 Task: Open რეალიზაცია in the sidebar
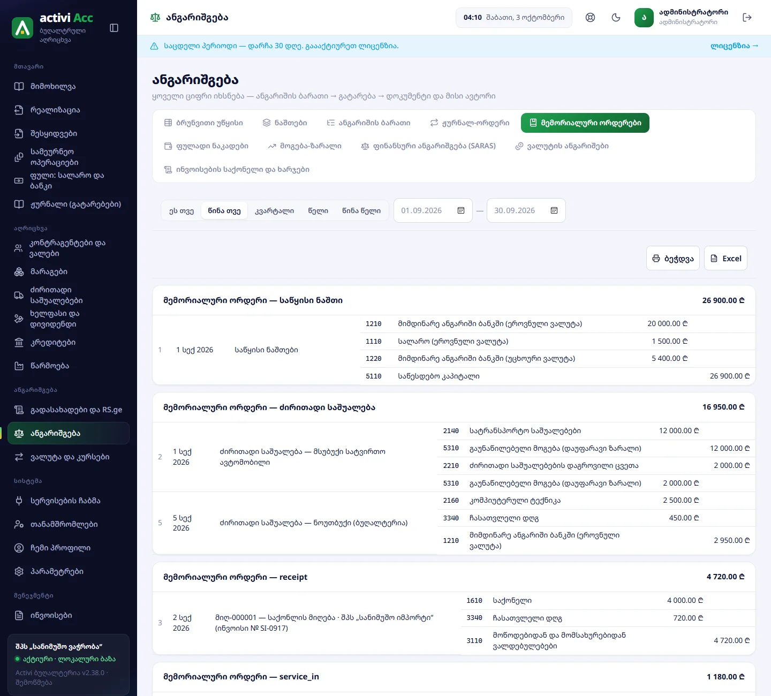(x=69, y=110)
